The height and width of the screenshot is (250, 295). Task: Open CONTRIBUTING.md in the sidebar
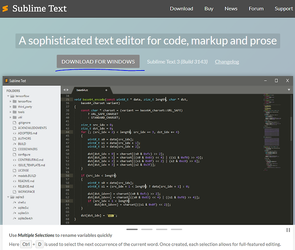tap(30, 160)
